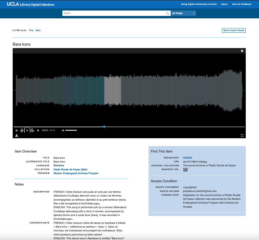Skip to the next track
Screen dimensions: 259x240
point(38,130)
